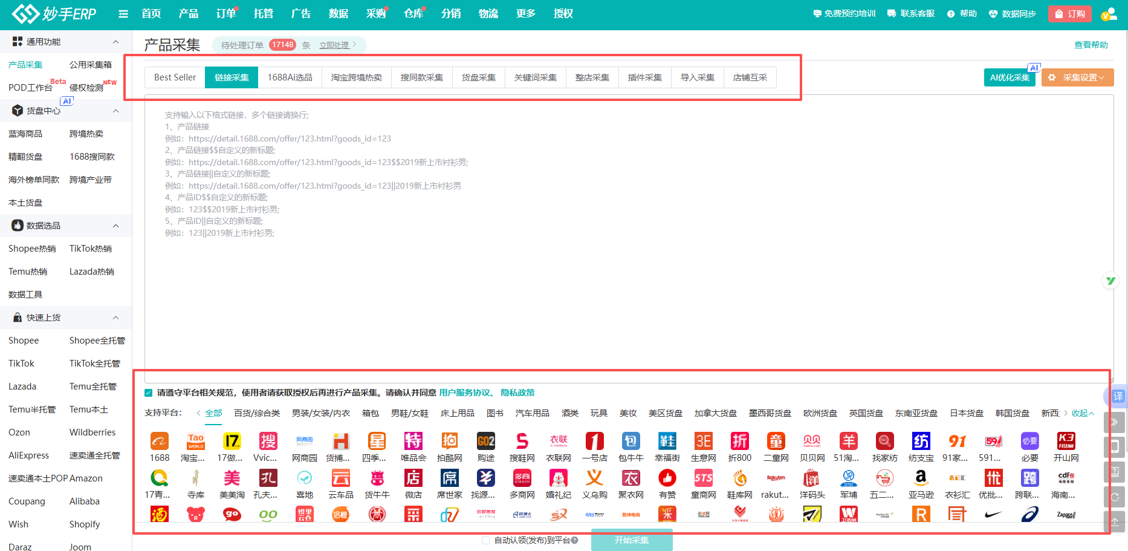Click the refresh floating sidebar icon
Viewport: 1128px width, 551px height.
click(1115, 497)
